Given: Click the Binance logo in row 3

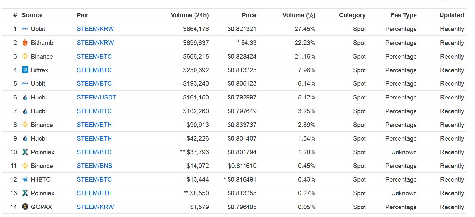Looking at the screenshot, I should tap(25, 57).
